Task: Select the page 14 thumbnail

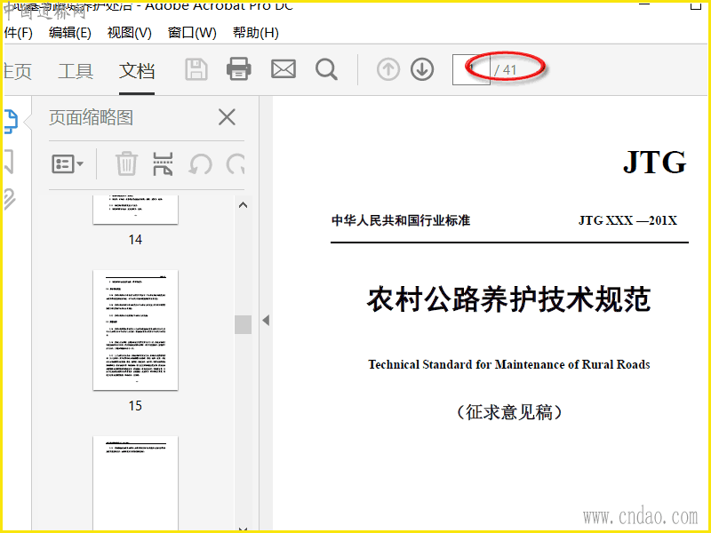Action: tap(136, 210)
